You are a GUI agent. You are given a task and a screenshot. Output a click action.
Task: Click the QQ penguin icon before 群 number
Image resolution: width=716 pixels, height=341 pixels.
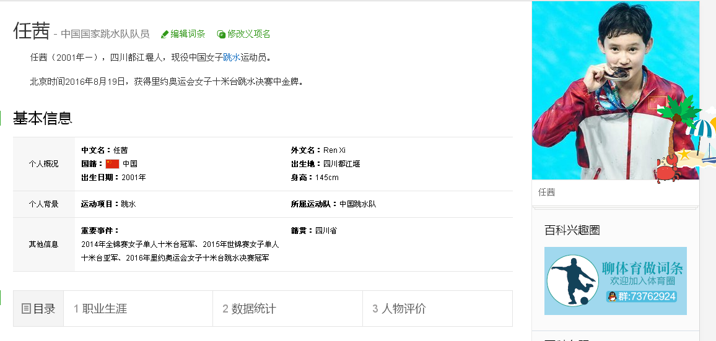(x=613, y=296)
